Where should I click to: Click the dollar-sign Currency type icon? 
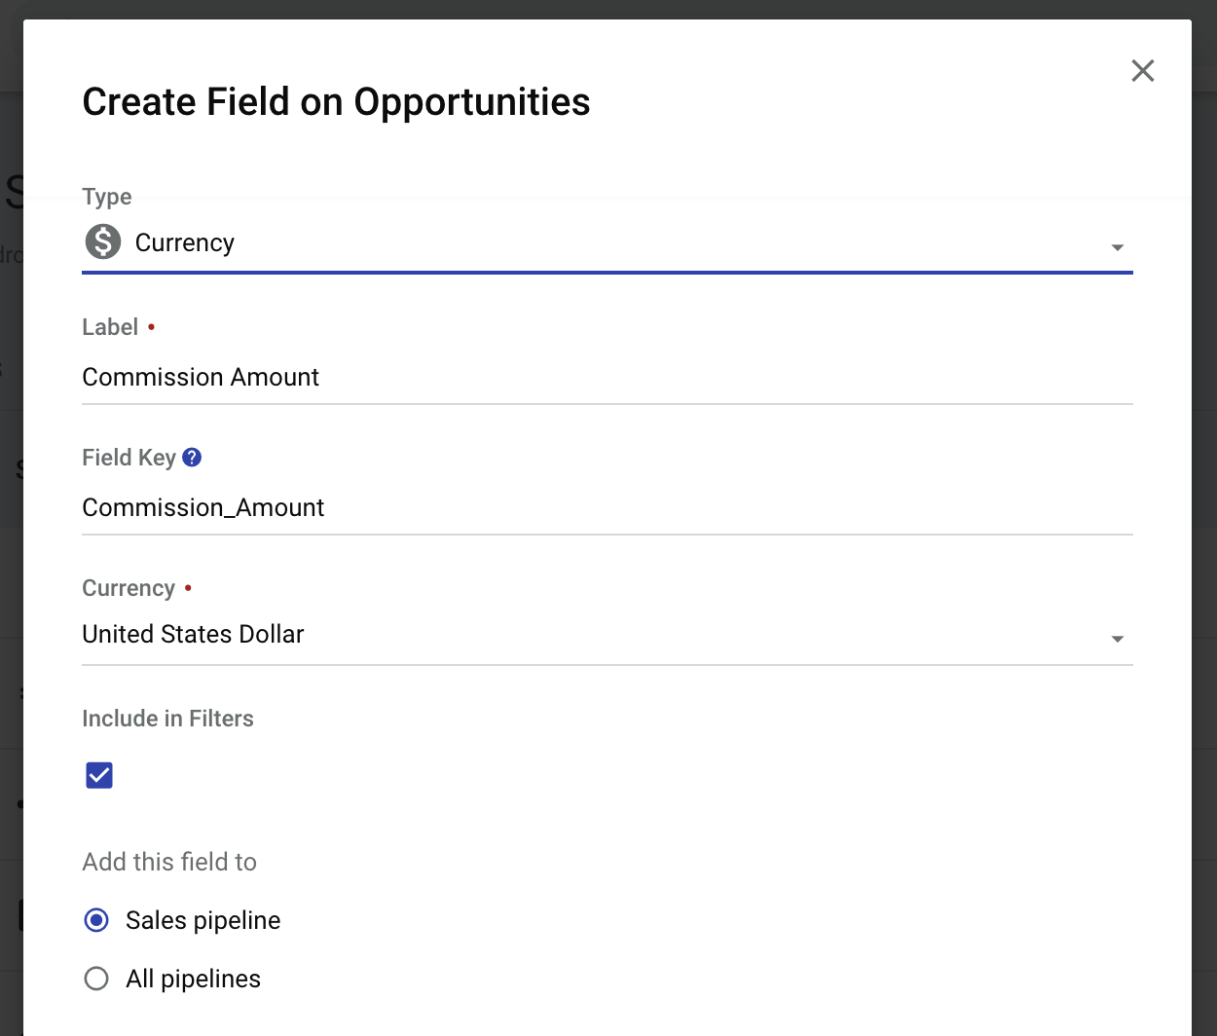click(102, 241)
